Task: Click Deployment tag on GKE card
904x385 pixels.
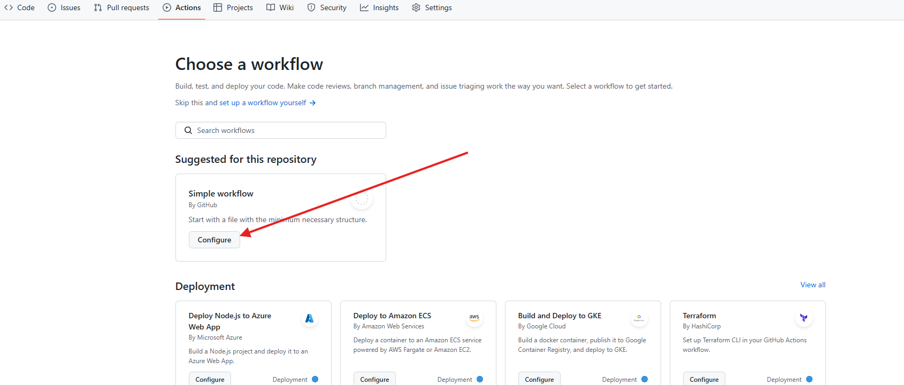Action: pyautogui.click(x=625, y=379)
